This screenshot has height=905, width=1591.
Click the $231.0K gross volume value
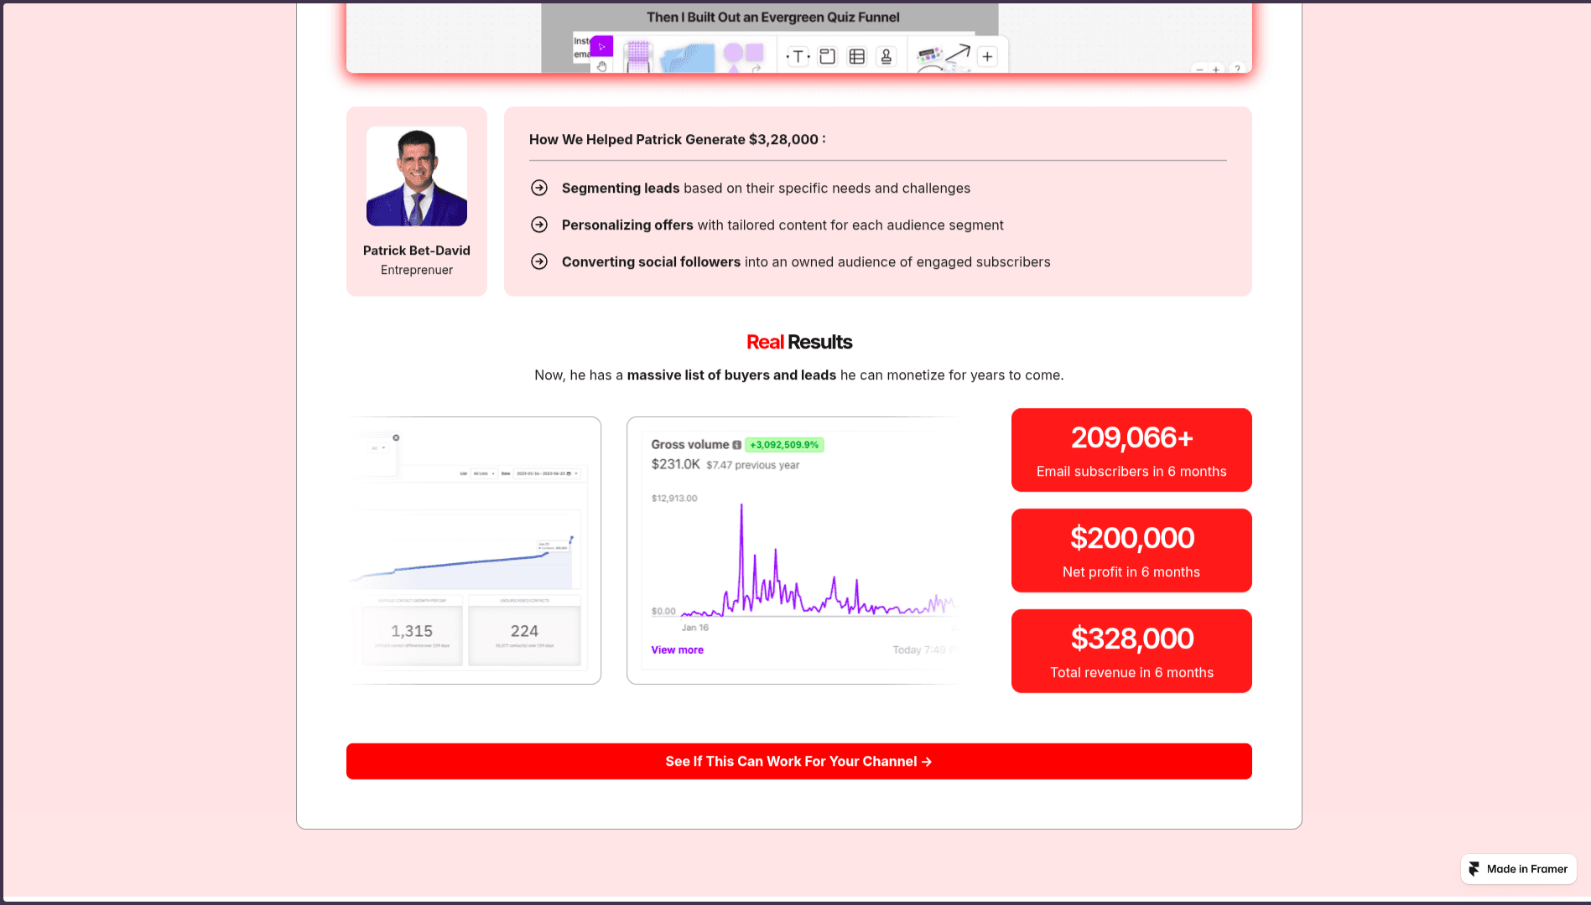point(675,464)
